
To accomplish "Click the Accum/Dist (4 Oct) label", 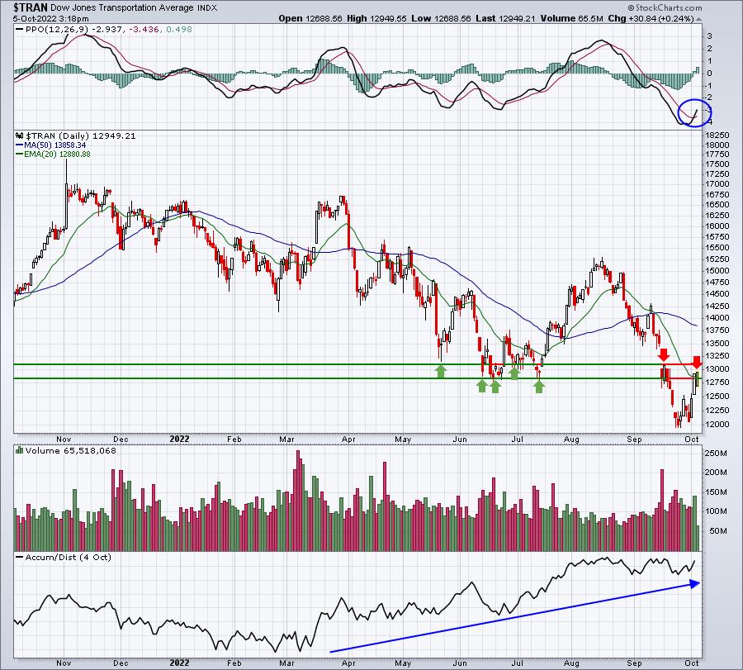I will [69, 557].
